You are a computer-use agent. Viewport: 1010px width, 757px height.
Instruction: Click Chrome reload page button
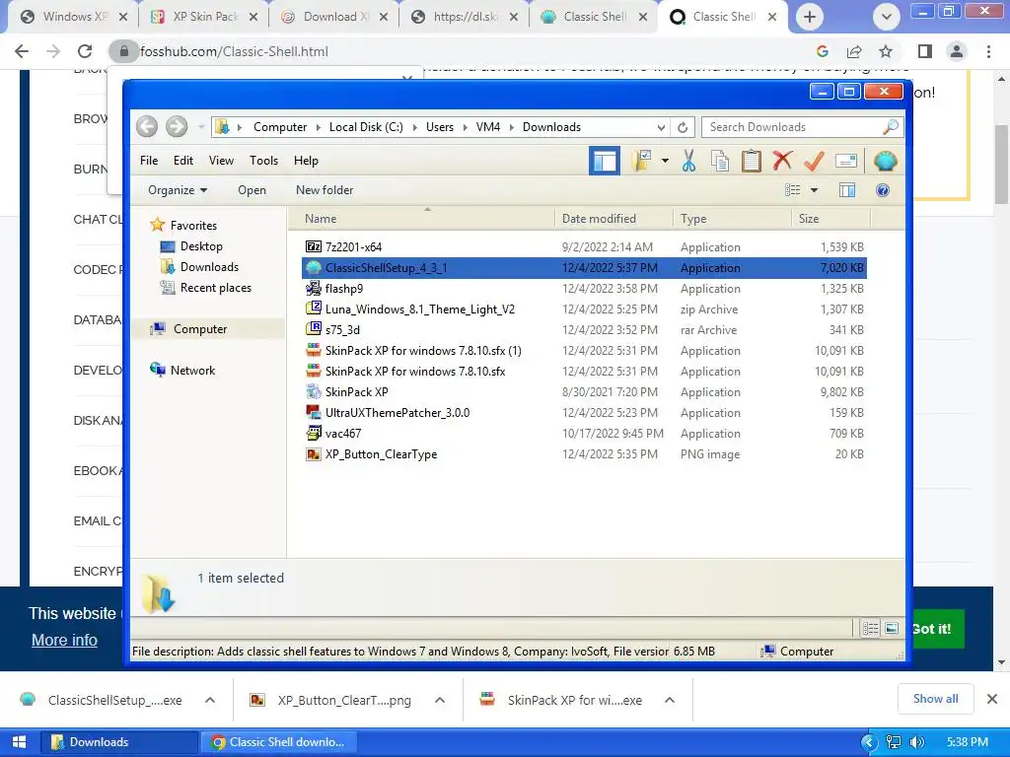pyautogui.click(x=85, y=51)
